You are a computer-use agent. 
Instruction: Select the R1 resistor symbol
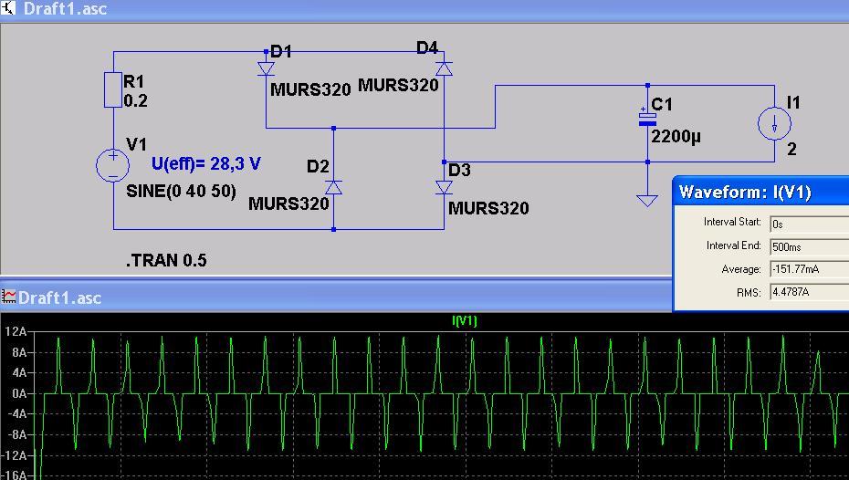click(113, 89)
